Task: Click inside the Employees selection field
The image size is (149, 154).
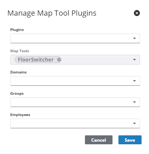Action: pos(75,123)
